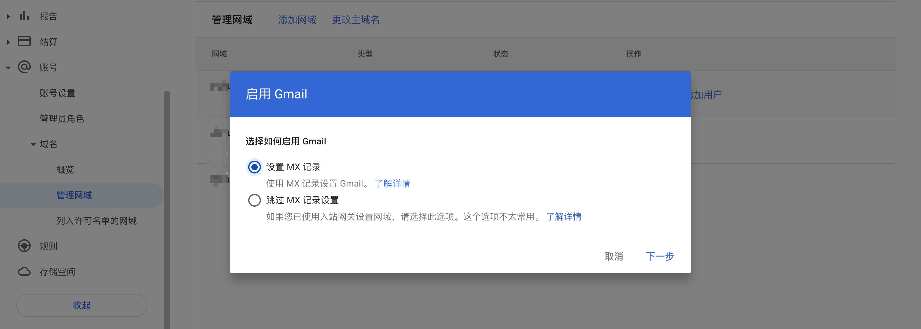Click the 规则 sidebar label

pyautogui.click(x=49, y=246)
